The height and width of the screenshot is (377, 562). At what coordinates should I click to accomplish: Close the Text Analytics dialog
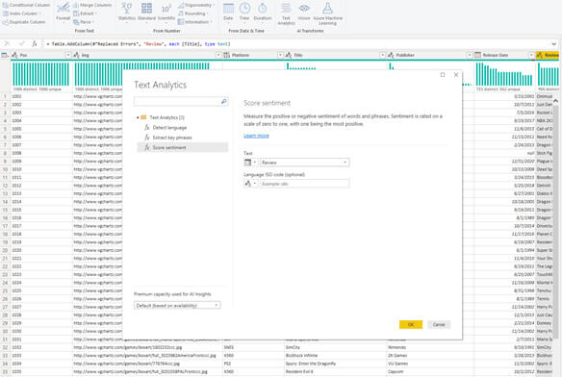click(456, 75)
